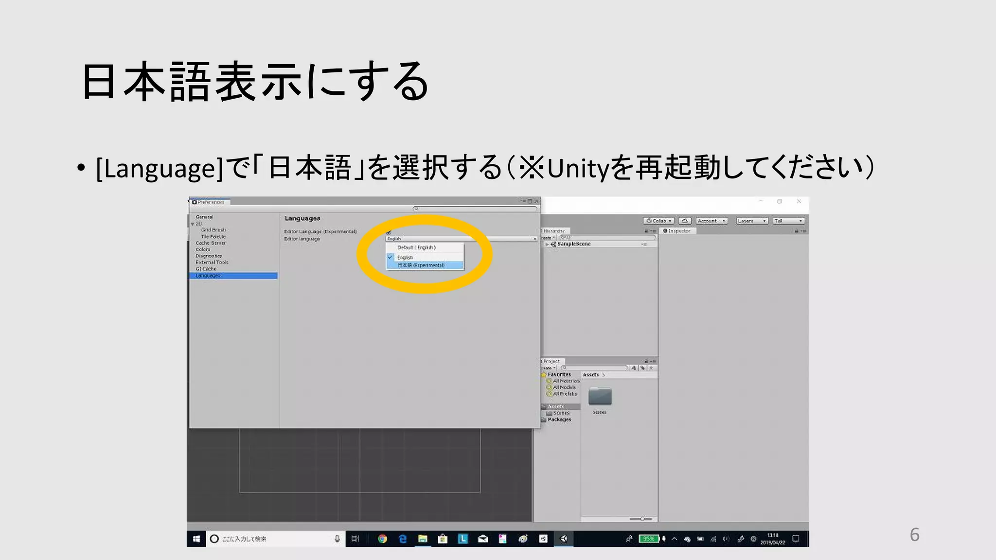This screenshot has height=560, width=996.
Task: Select Favorites in Project tree
Action: 559,375
